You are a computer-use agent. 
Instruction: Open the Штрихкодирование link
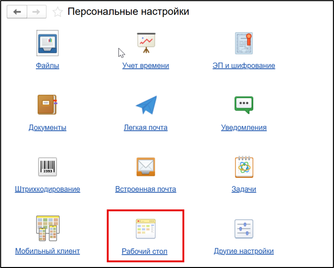pyautogui.click(x=48, y=189)
